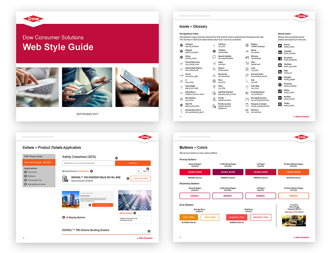Click the Region globe icon
The image size is (331, 253).
pyautogui.click(x=247, y=45)
